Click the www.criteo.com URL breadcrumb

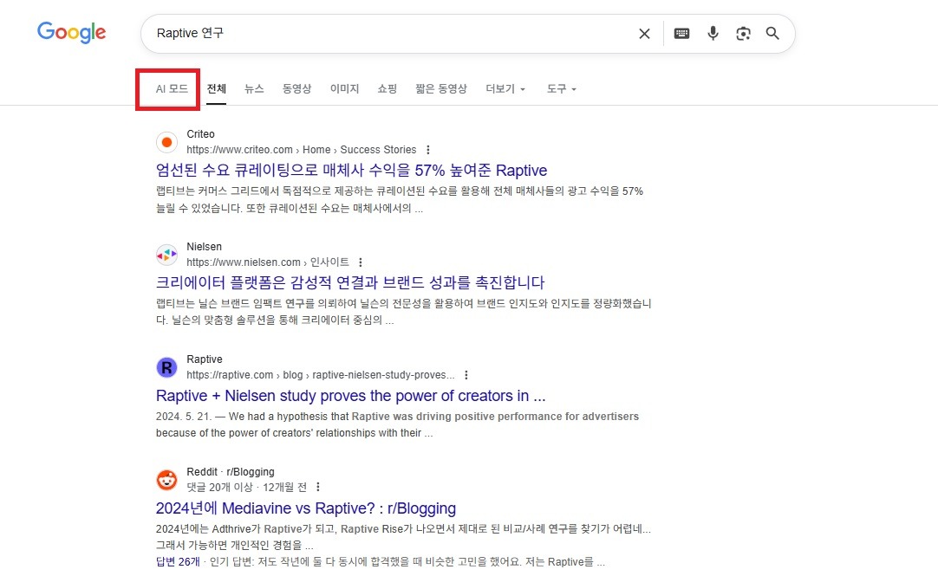pyautogui.click(x=301, y=150)
